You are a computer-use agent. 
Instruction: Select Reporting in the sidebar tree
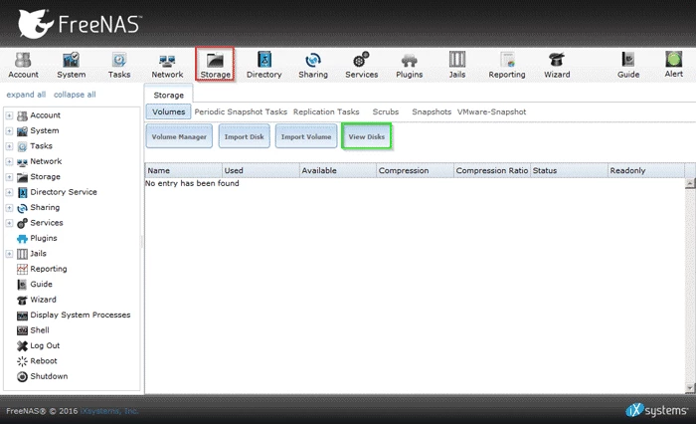tap(42, 269)
